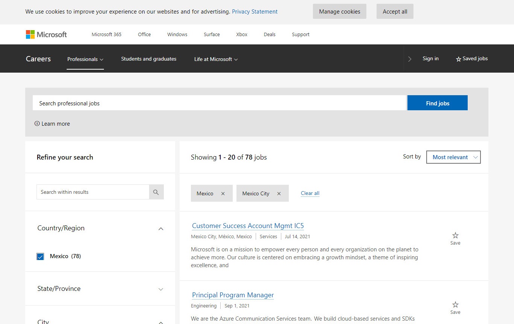This screenshot has width=514, height=324.
Task: Go to Students and graduates
Action: coord(149,59)
